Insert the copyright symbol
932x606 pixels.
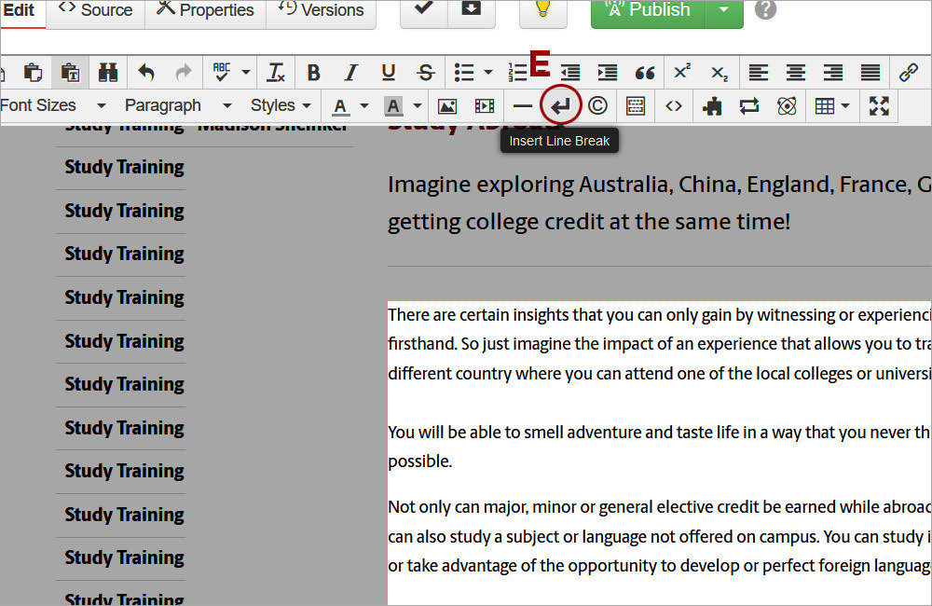[x=597, y=105]
